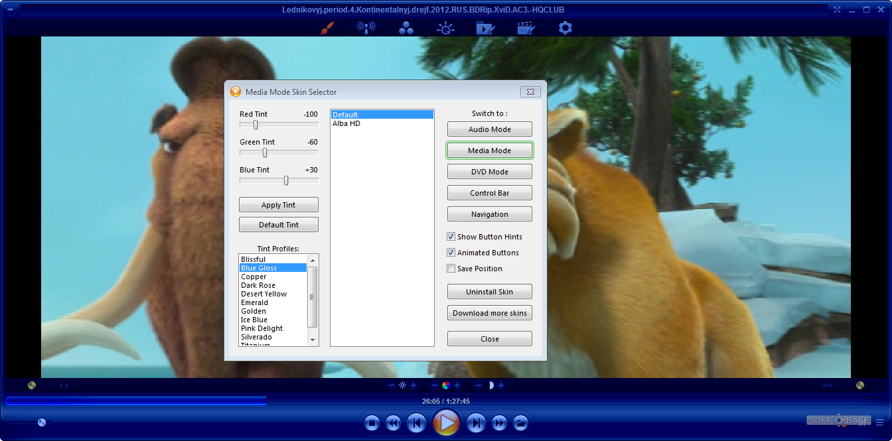Click the antenna broadcast icon in top toolbar
This screenshot has height=441, width=892.
pyautogui.click(x=366, y=28)
